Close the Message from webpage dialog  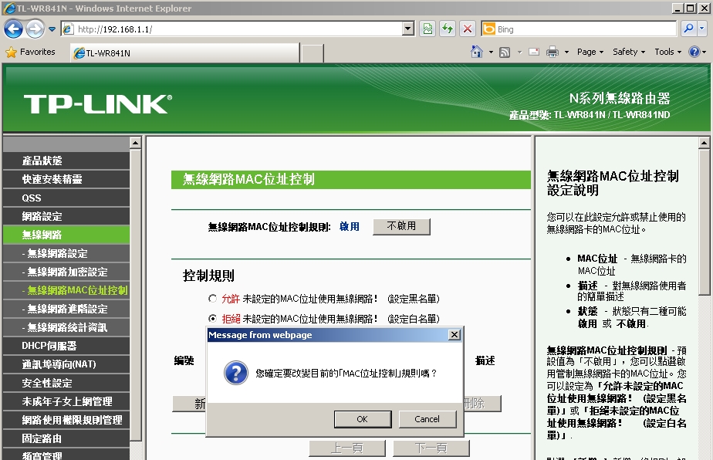pos(454,335)
